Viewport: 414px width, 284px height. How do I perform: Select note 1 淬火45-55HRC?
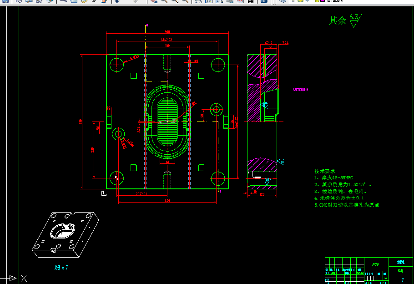point(333,178)
